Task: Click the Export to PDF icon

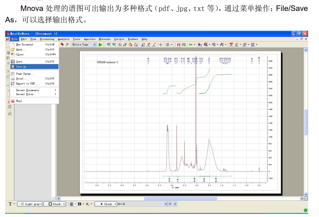Action: (x=13, y=84)
